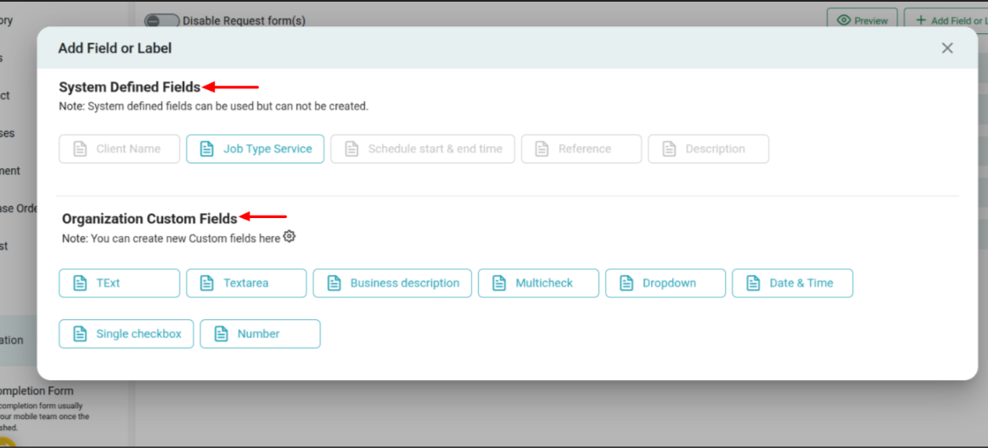The height and width of the screenshot is (448, 988).
Task: Click the gear icon beside custom fields note
Action: (x=289, y=237)
